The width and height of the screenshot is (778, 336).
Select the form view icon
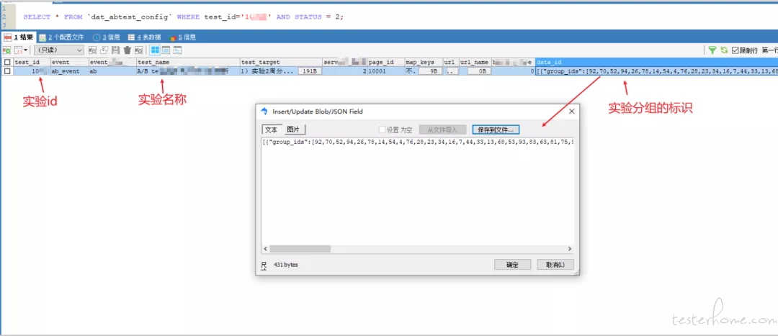166,50
